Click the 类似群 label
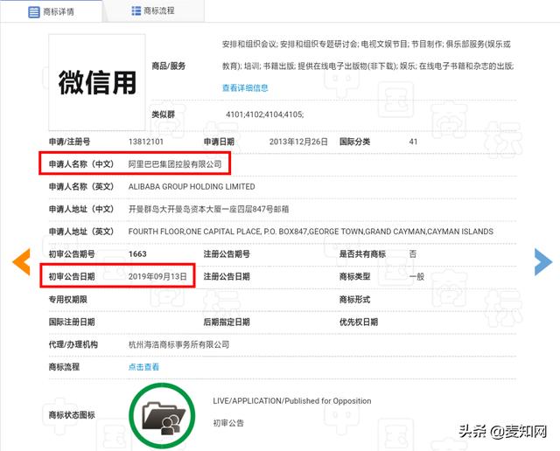Screen dimensions: 560x451 pyautogui.click(x=164, y=114)
